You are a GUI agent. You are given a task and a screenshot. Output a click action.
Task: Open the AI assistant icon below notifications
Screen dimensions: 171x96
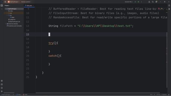coord(169,9)
